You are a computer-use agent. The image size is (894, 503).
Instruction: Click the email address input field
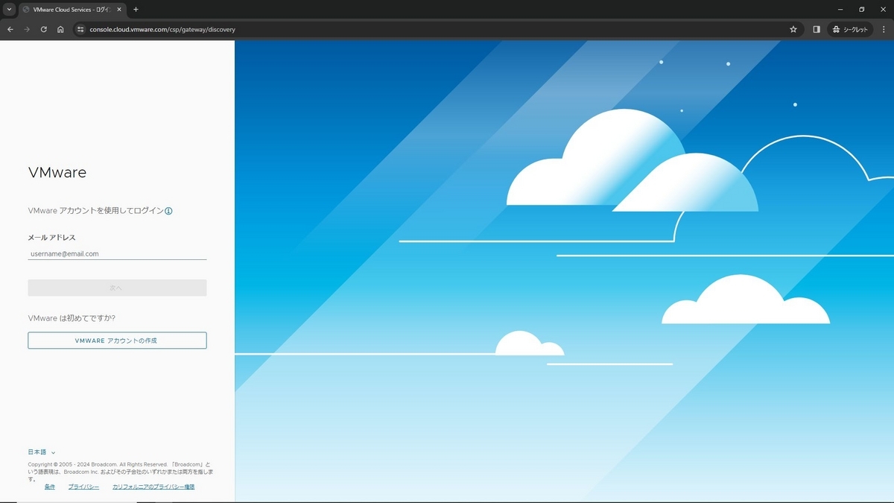tap(117, 253)
